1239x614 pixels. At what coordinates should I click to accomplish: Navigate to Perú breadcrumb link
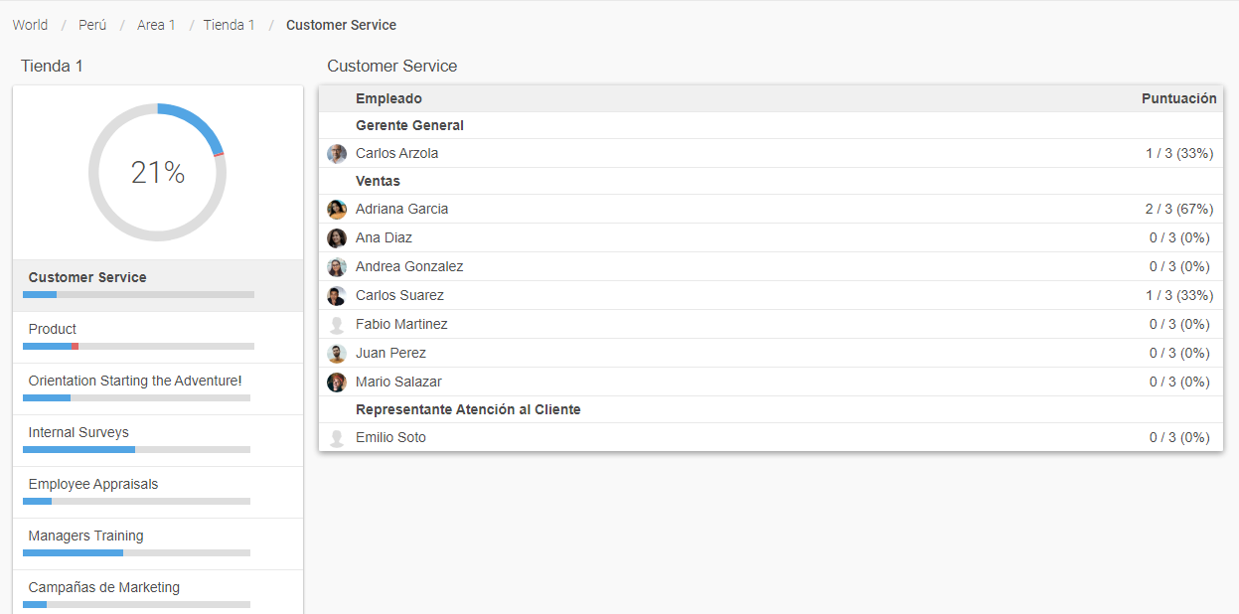pyautogui.click(x=92, y=25)
